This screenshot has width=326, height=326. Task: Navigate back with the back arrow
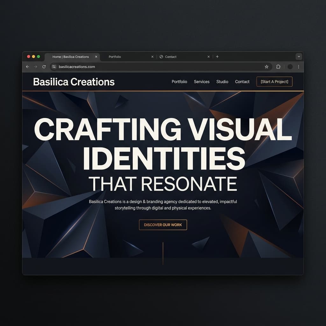pyautogui.click(x=27, y=67)
